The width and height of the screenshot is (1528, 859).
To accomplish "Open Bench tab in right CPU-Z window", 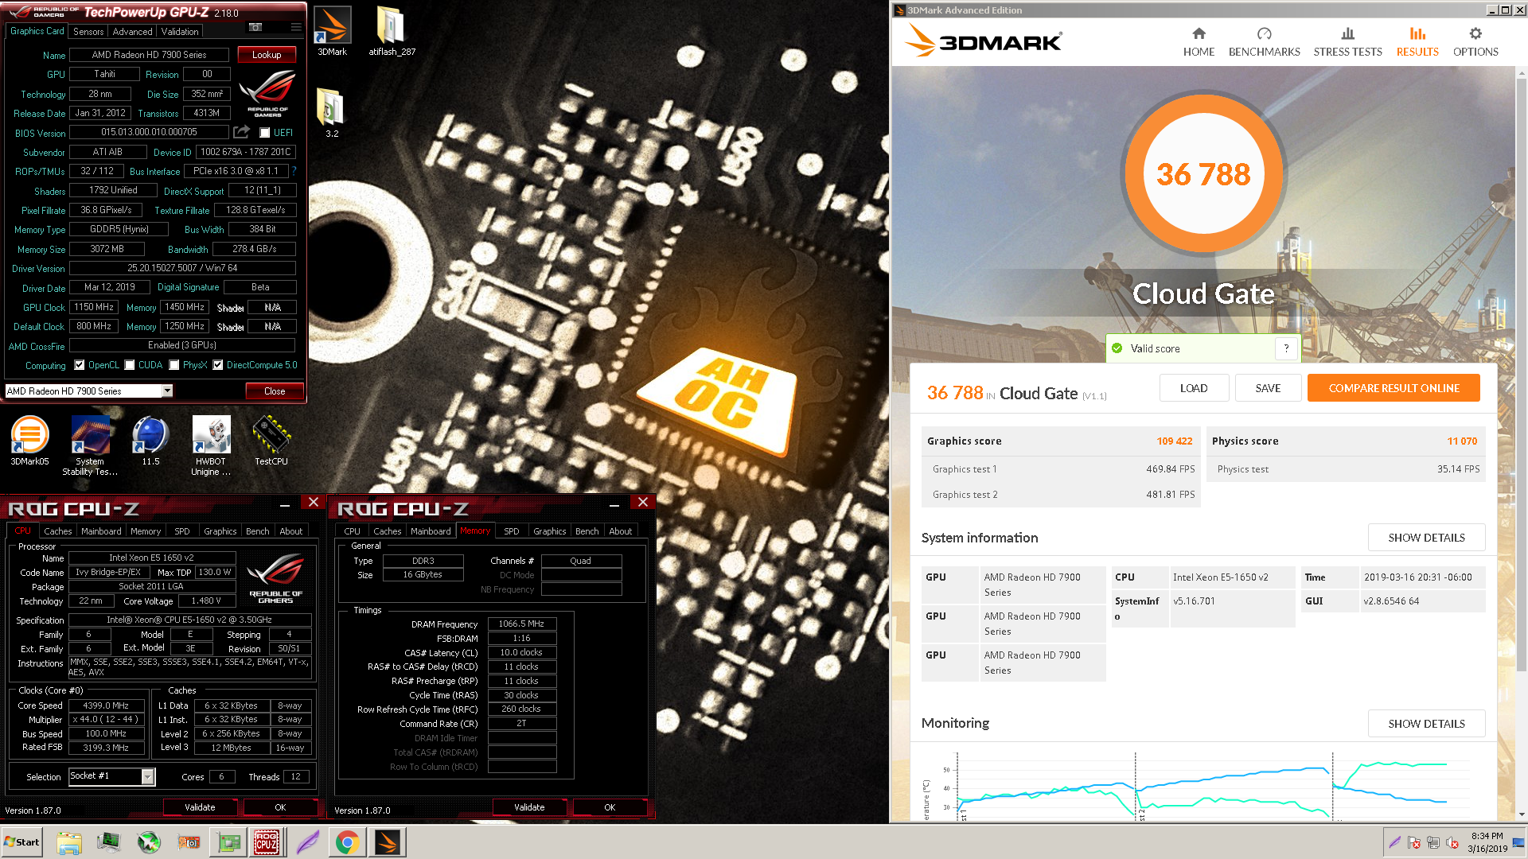I will pyautogui.click(x=587, y=531).
